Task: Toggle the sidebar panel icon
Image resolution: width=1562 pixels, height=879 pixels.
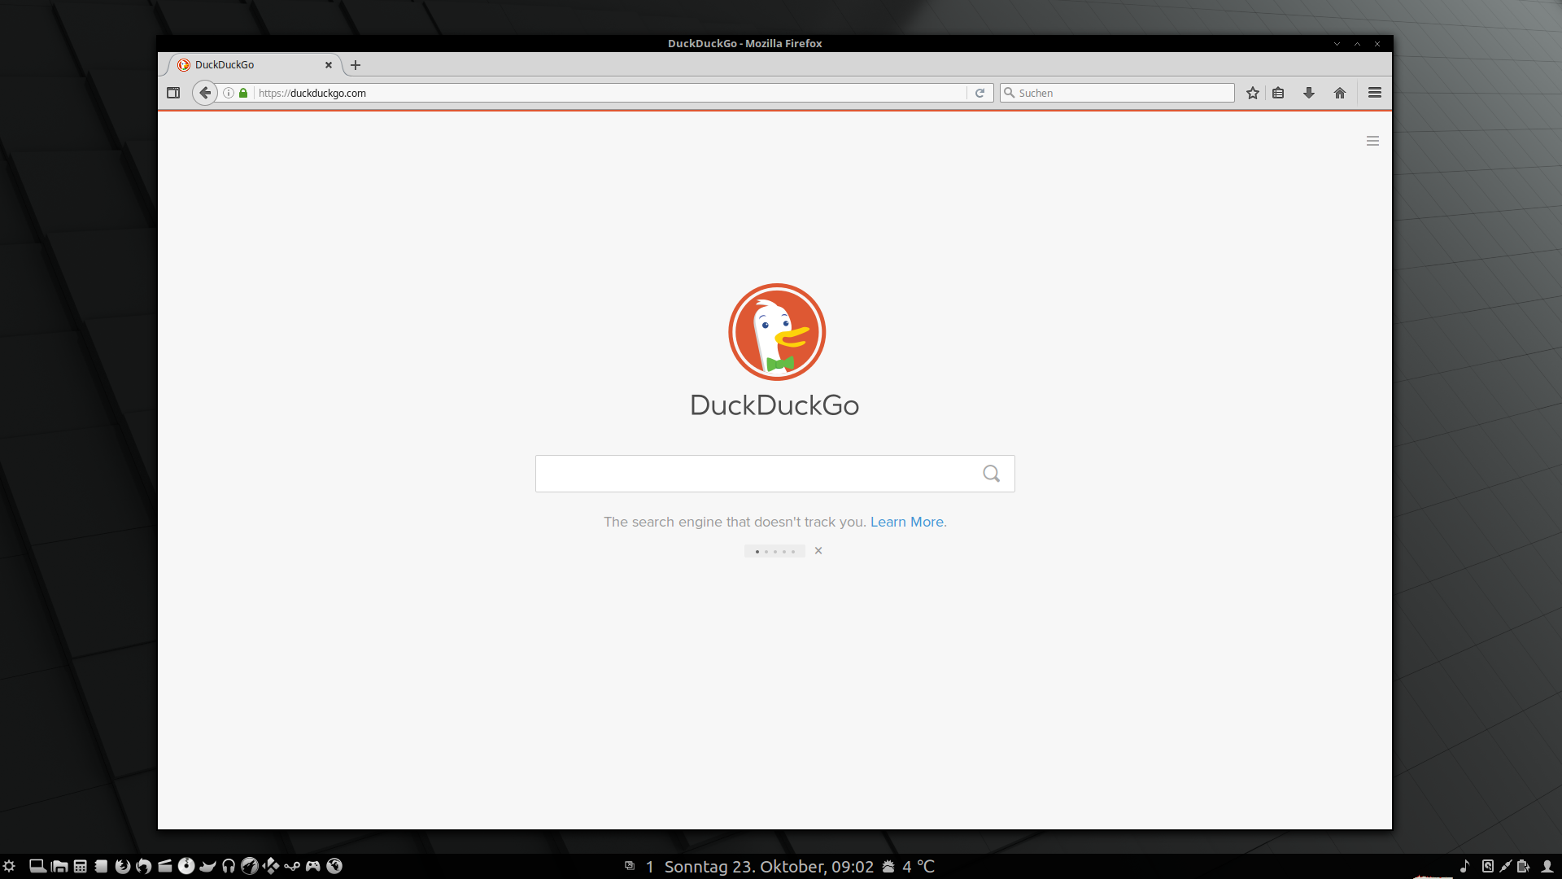Action: coord(173,93)
